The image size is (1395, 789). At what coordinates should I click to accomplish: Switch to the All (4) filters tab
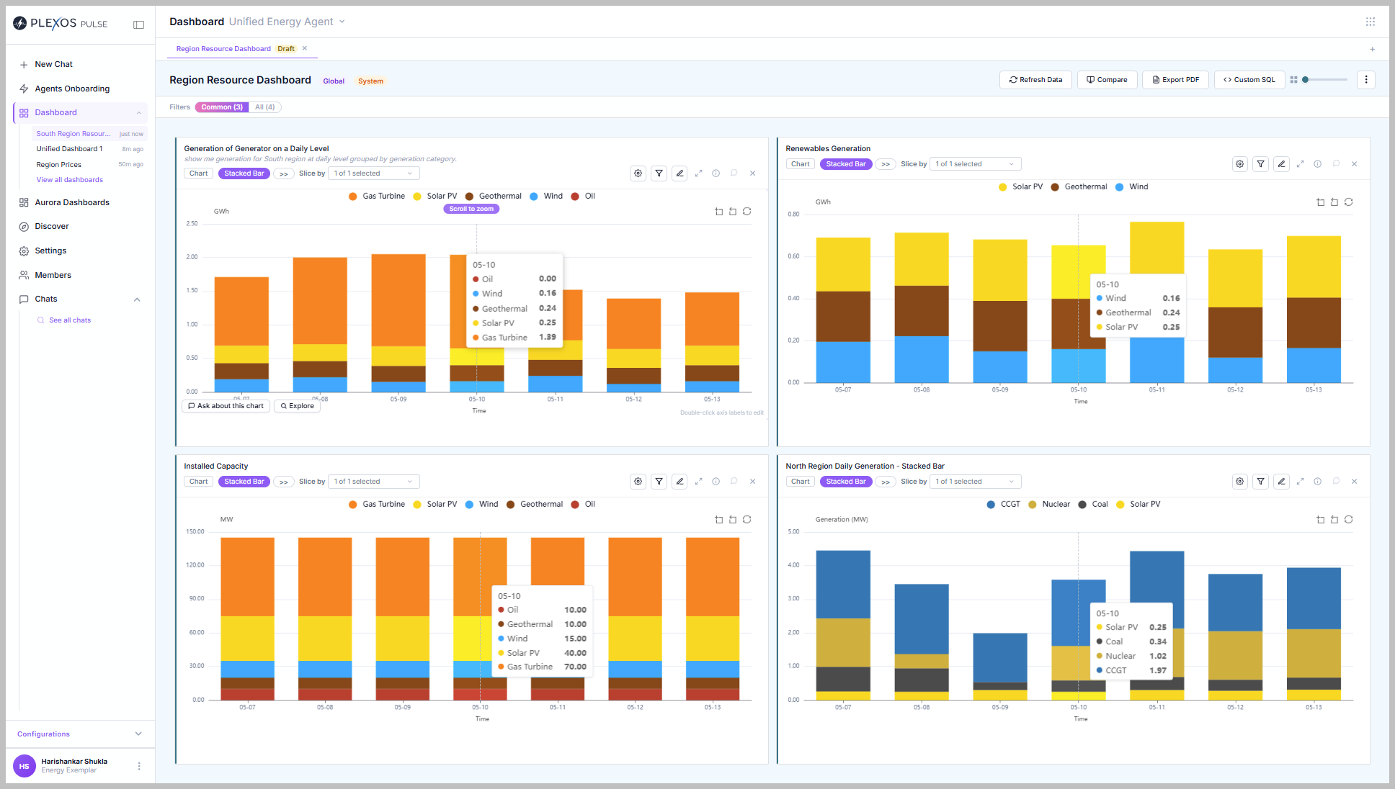(265, 107)
